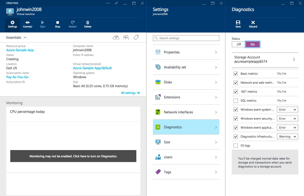Click the tag icon in the Essentials header

click(136, 37)
